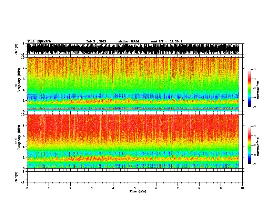Click the ch.2 frequency tick label 8
The height and width of the screenshot is (211, 273).
pos(24,125)
